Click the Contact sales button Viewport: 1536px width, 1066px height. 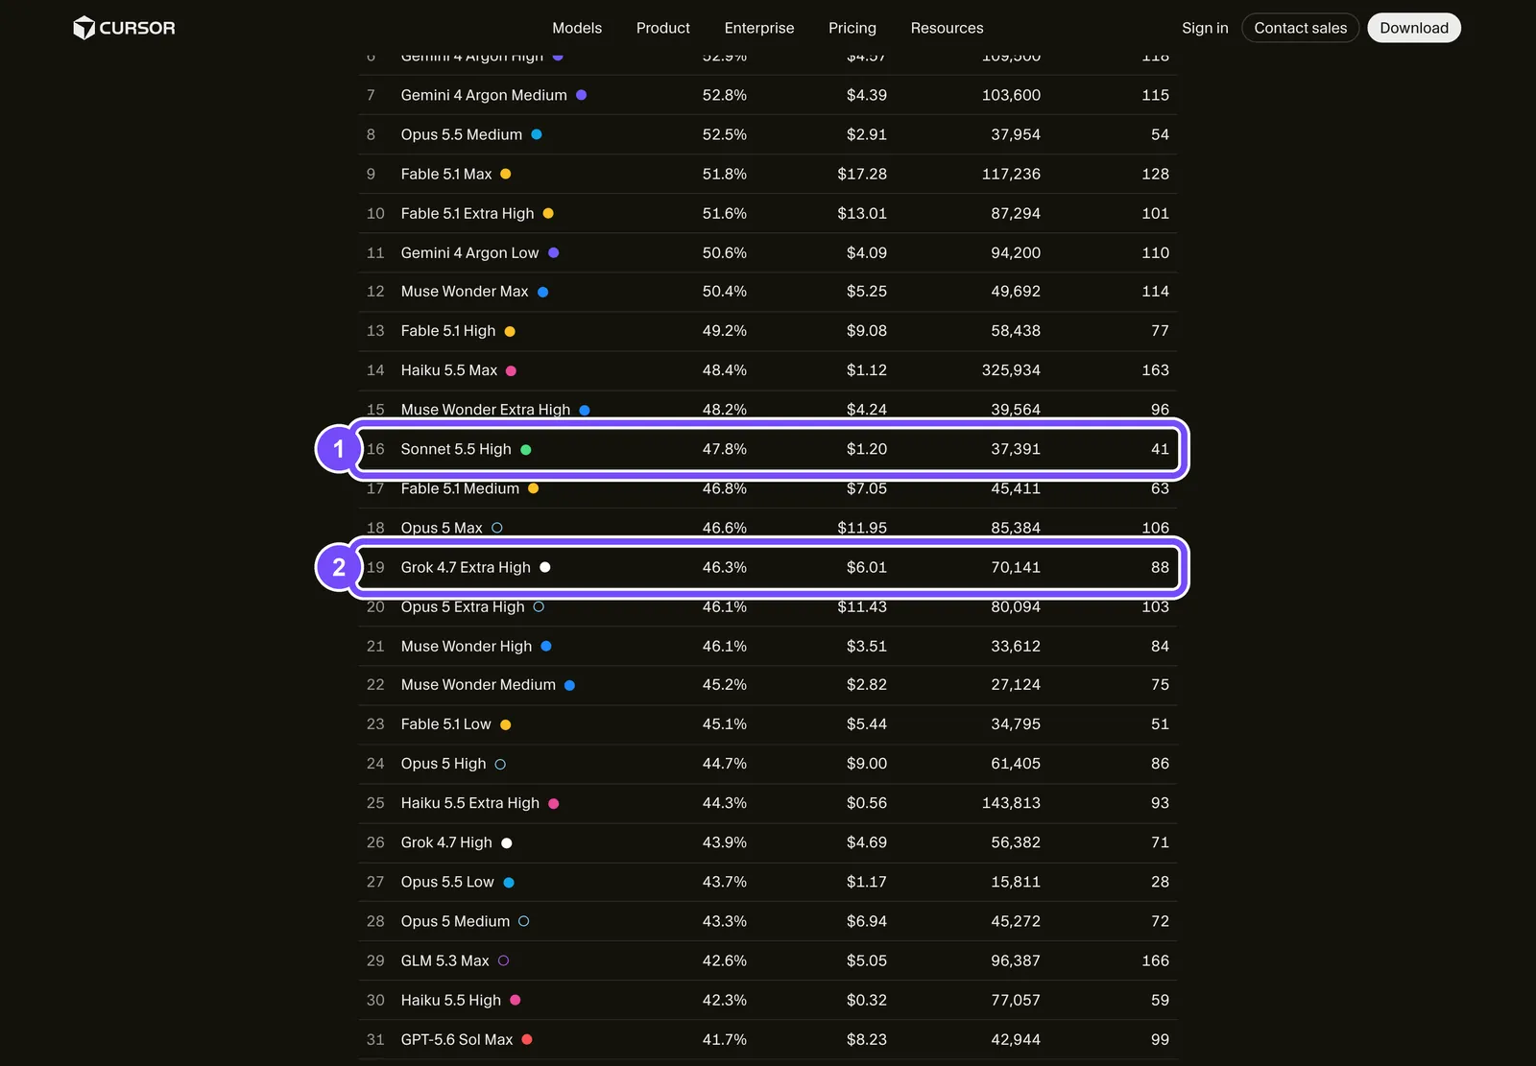coord(1300,28)
